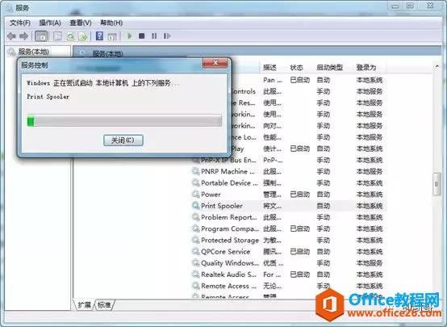Sort by the 启动类型 column header
This screenshot has width=447, height=327.
[329, 68]
